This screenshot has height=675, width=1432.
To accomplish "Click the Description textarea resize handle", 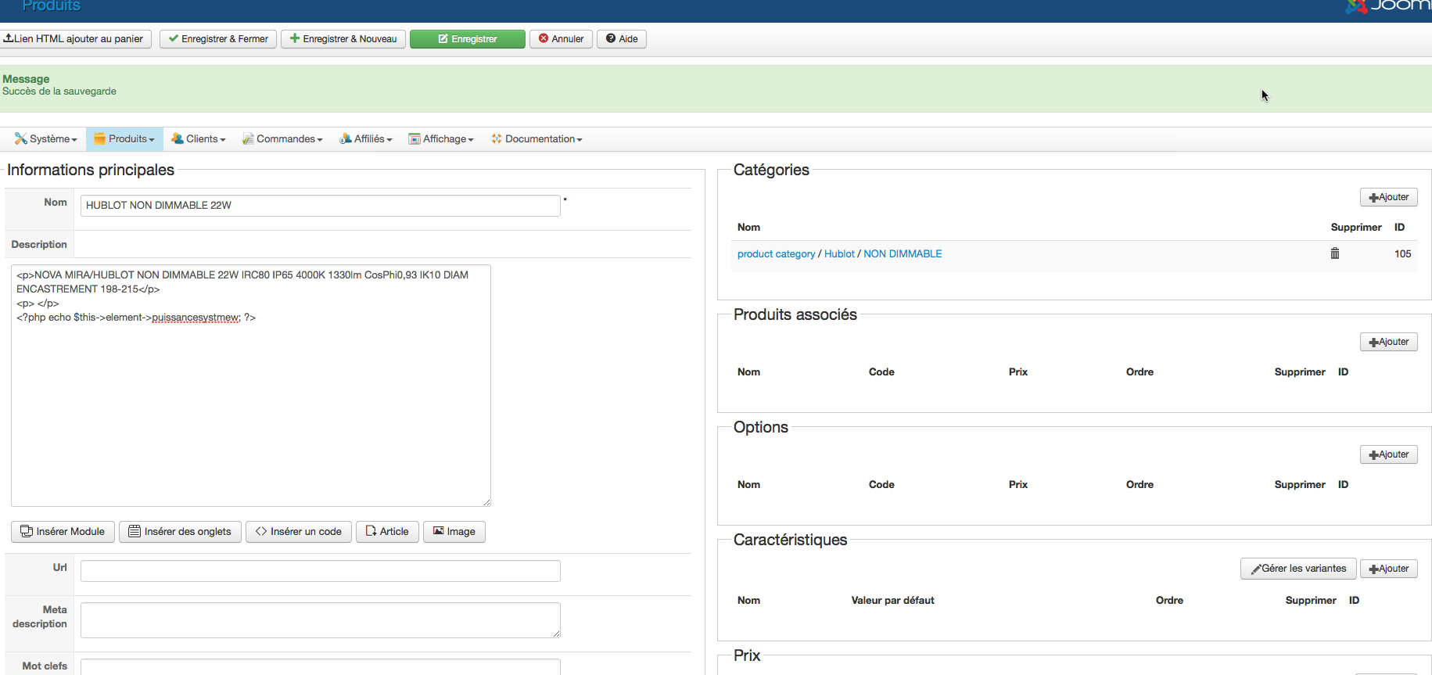I will click(x=486, y=502).
